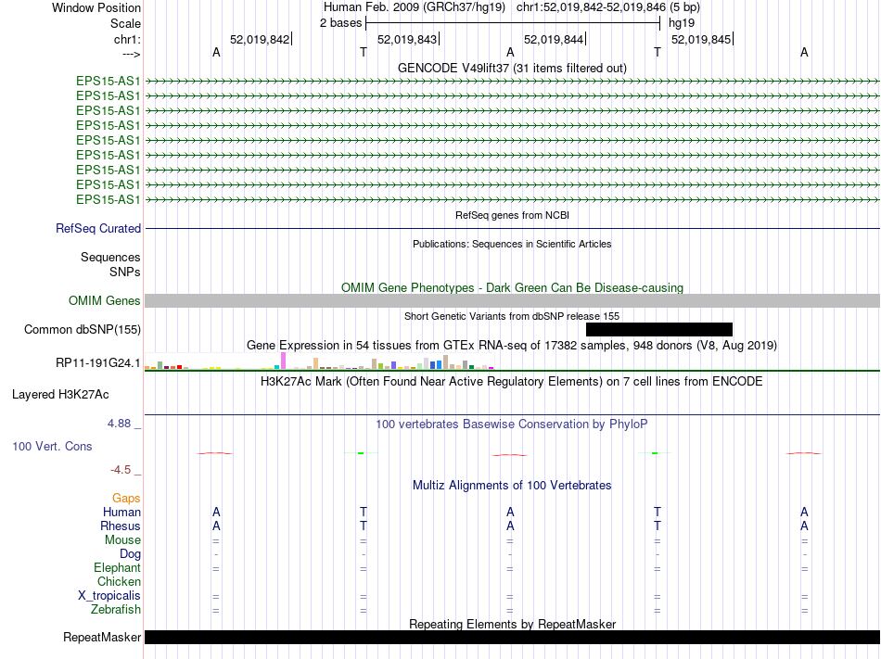Click the gray OMIM Genes item bar
The width and height of the screenshot is (881, 659).
512,301
